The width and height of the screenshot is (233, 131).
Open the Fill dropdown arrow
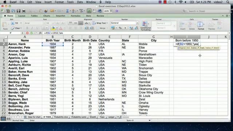[21, 23]
